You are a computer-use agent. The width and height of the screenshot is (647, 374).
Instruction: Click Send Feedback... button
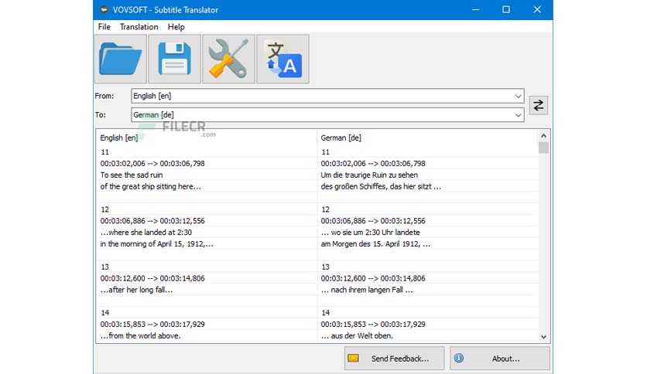395,359
